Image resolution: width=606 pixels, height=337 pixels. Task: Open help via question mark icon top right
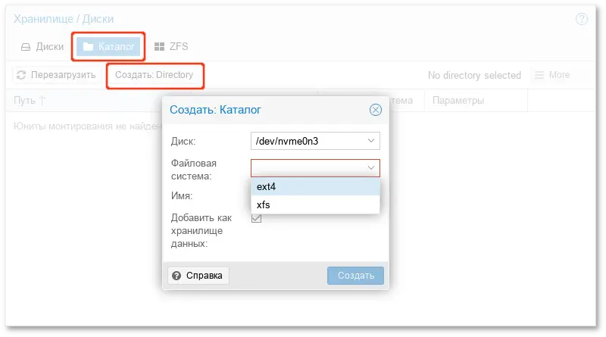click(x=581, y=19)
